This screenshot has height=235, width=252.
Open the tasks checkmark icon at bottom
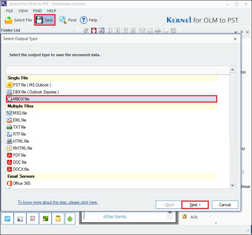(x=33, y=218)
